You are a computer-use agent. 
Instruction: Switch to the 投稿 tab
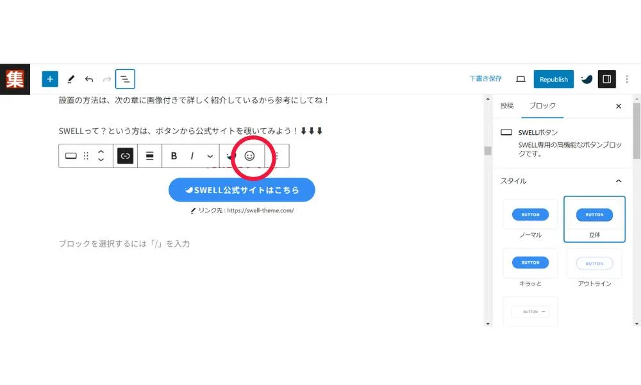coord(507,106)
